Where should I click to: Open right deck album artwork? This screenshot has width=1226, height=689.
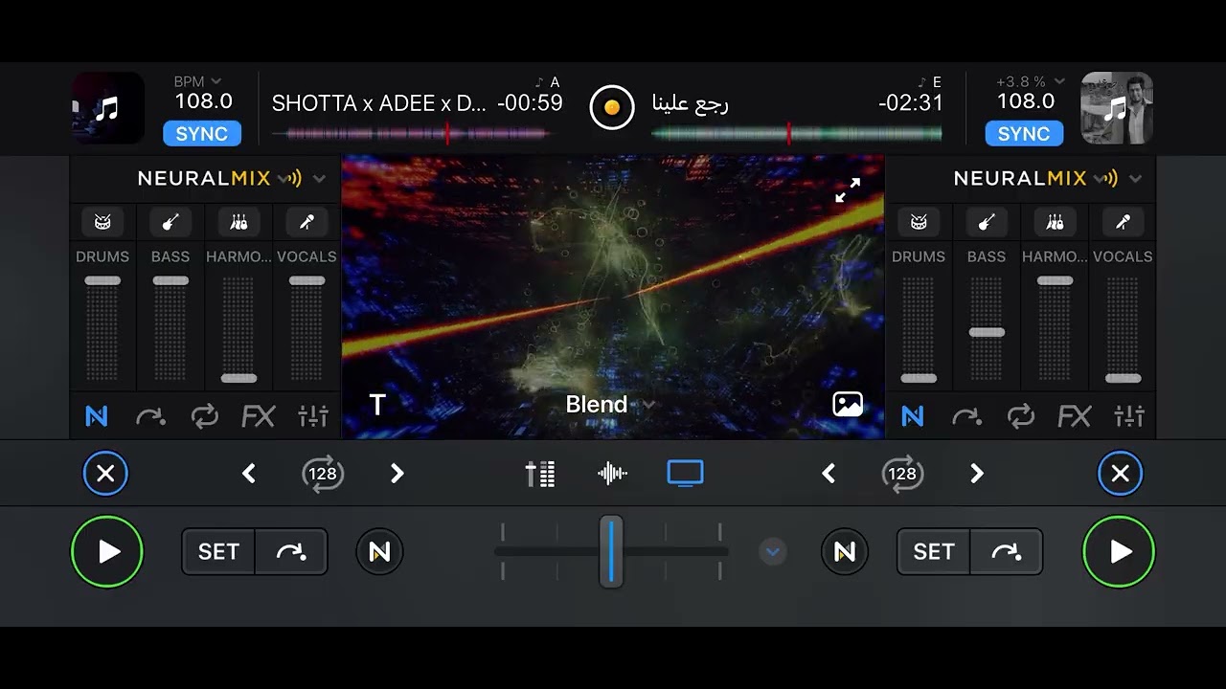(1117, 108)
